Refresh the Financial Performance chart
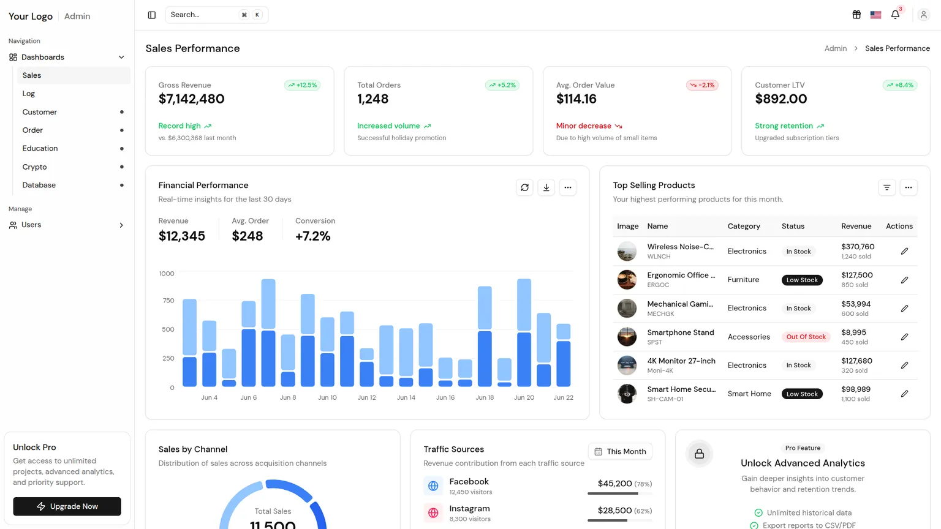Viewport: 941px width, 529px height. [x=524, y=187]
